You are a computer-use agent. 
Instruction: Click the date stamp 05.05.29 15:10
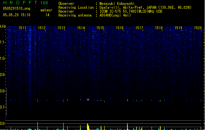tap(17, 15)
